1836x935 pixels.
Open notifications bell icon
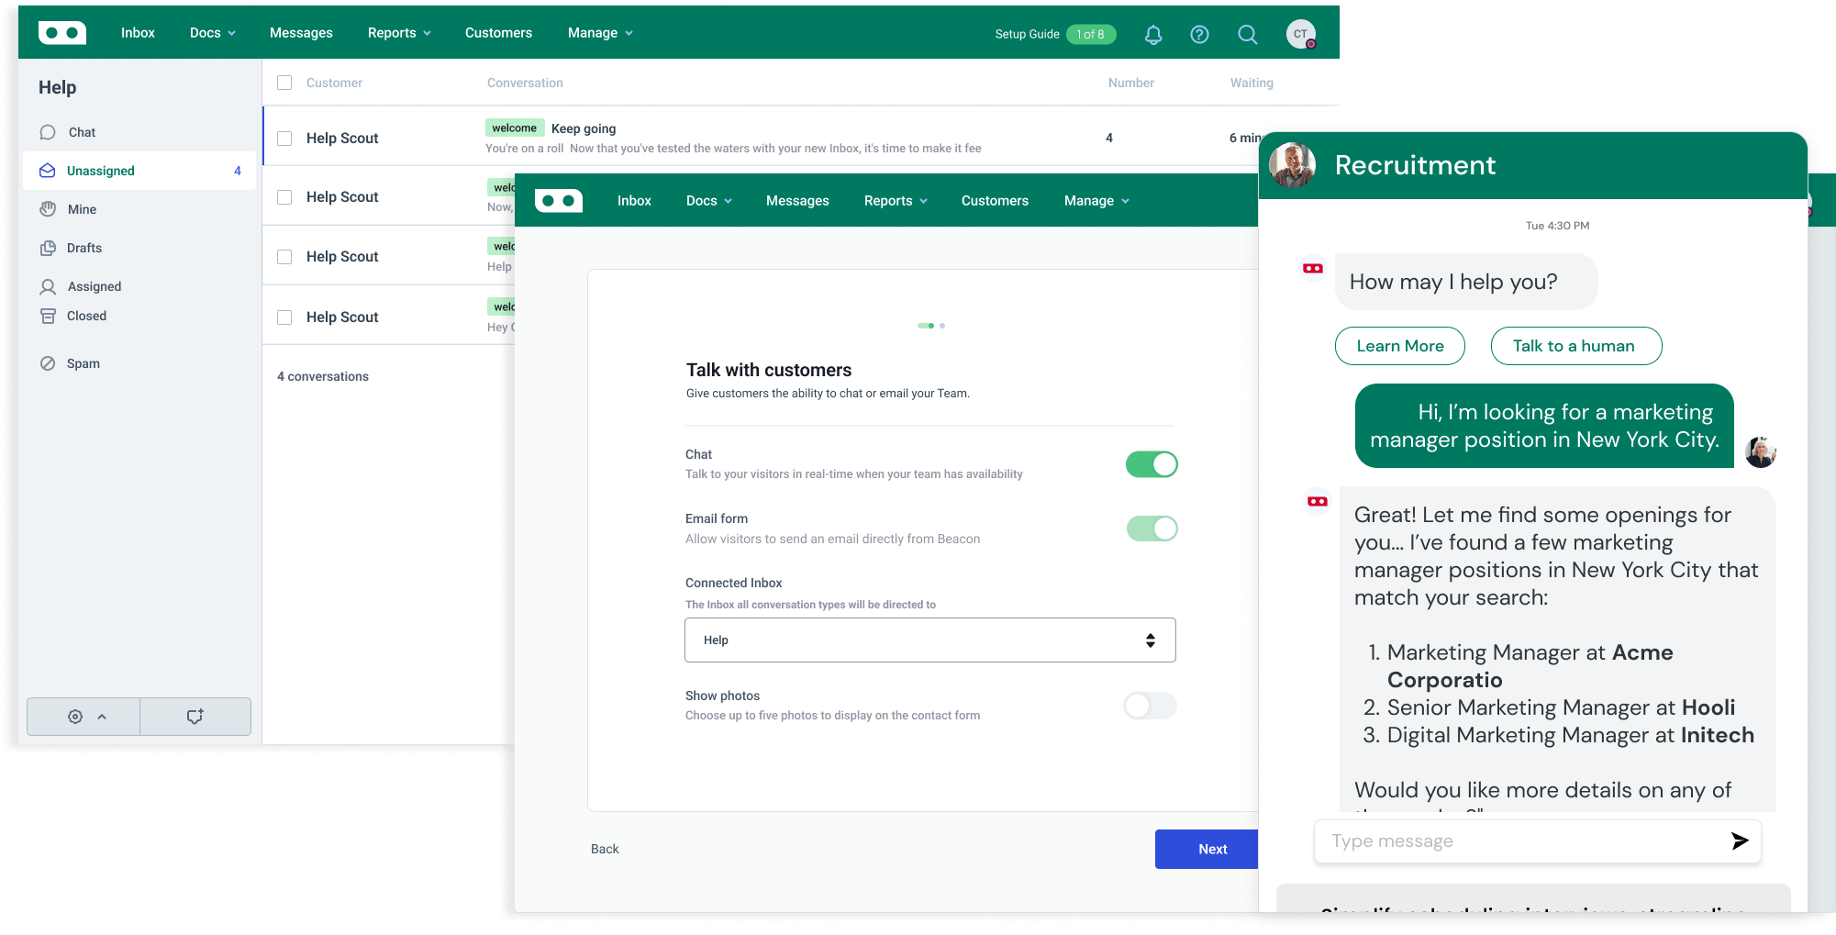tap(1153, 34)
